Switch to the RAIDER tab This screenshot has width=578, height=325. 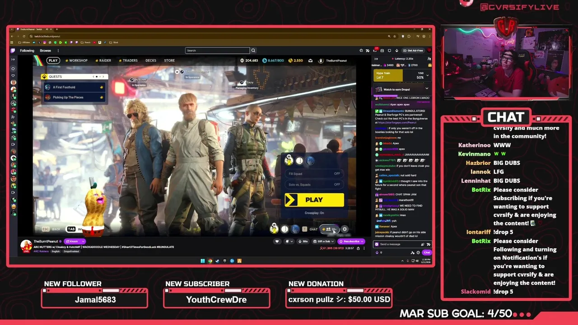pyautogui.click(x=103, y=60)
